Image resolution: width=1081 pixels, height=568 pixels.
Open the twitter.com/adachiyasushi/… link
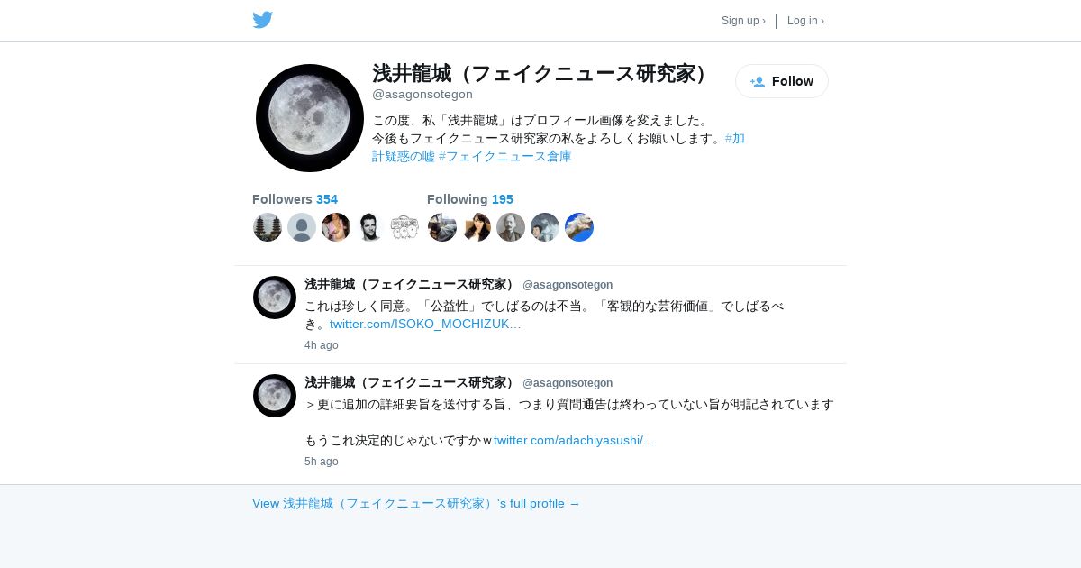574,440
